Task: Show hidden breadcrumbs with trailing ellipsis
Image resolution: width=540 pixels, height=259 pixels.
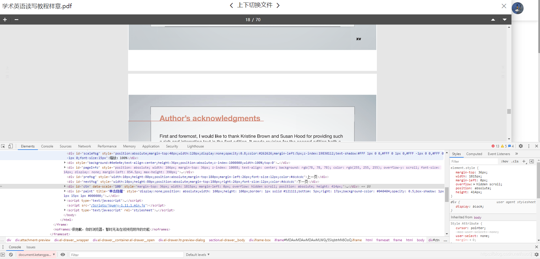Action: click(445, 240)
